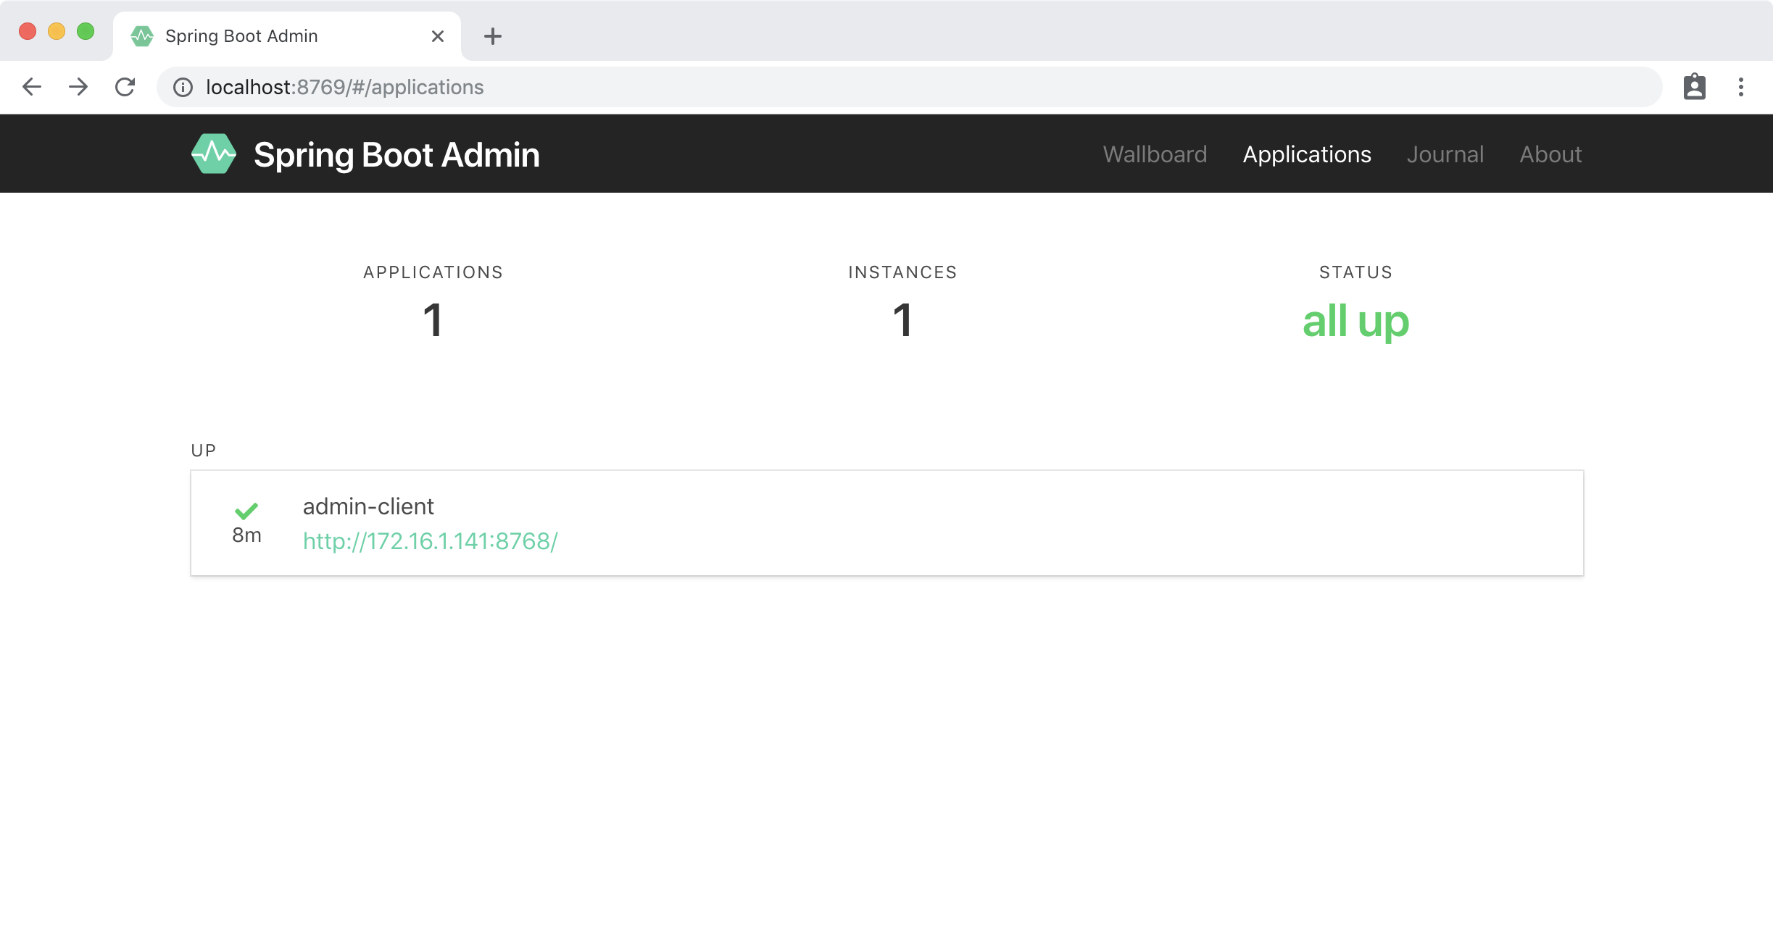Viewport: 1773px width, 949px height.
Task: Open the About page
Action: 1550,154
